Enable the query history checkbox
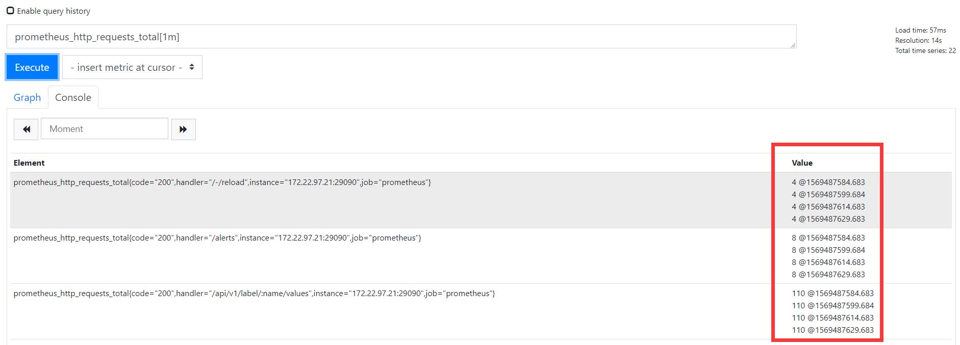960x345 pixels. pos(10,11)
